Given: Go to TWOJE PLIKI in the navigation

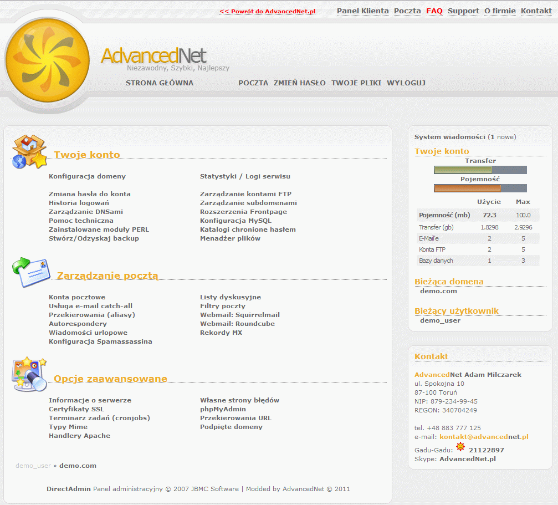Looking at the screenshot, I should (356, 83).
